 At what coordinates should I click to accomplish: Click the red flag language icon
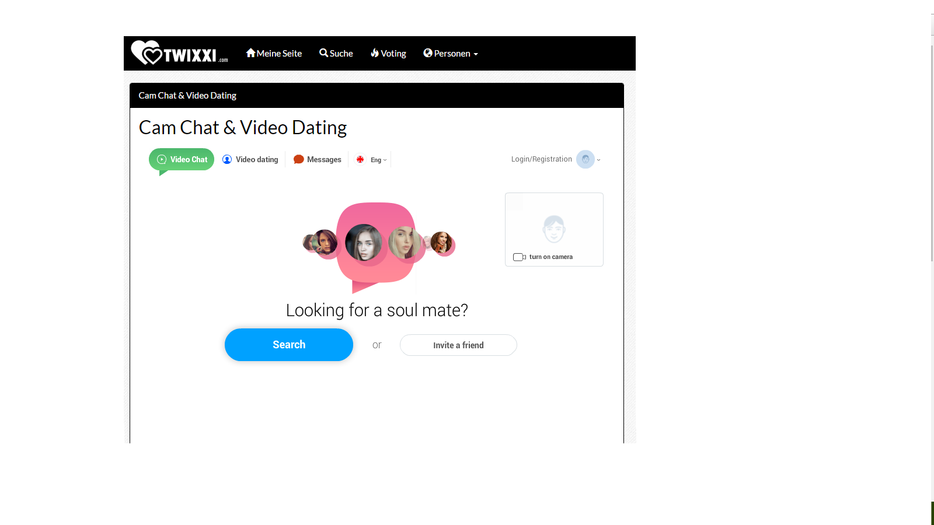pyautogui.click(x=360, y=159)
